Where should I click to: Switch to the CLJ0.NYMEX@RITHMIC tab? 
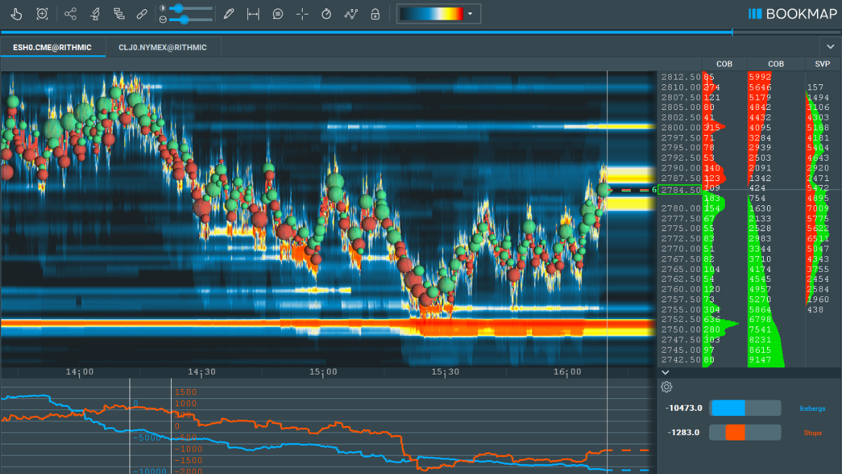pyautogui.click(x=162, y=47)
